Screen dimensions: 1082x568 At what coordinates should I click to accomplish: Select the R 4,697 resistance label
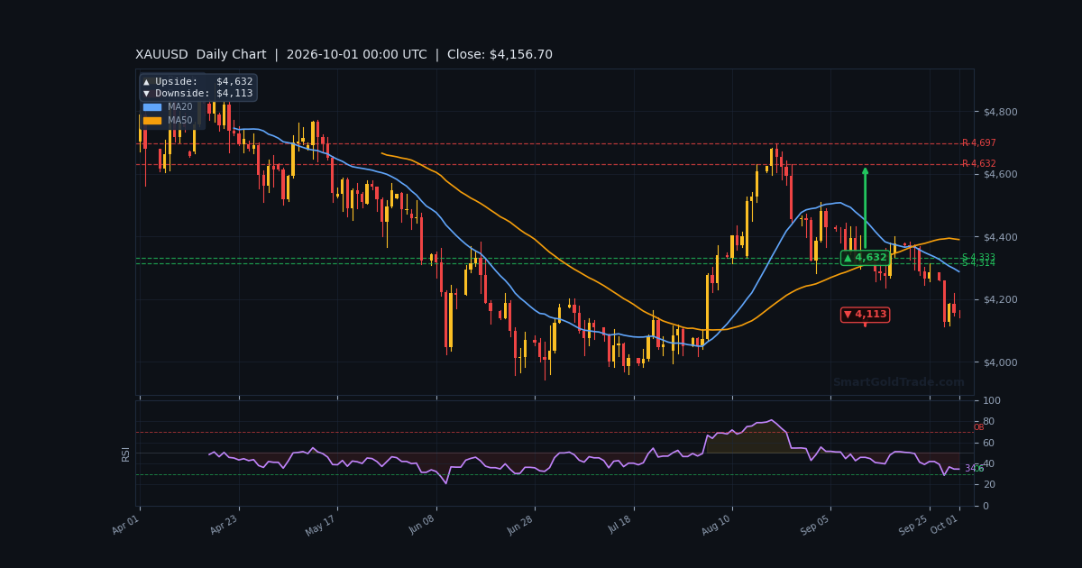point(978,143)
